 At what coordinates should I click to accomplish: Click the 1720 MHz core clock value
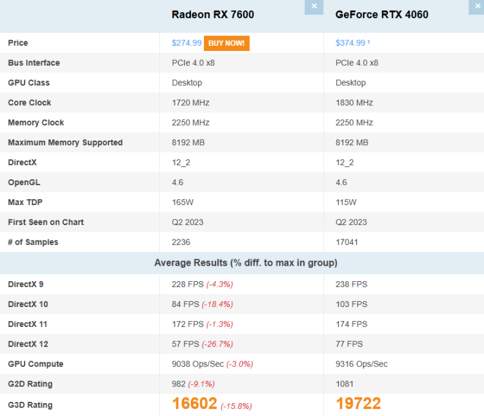coord(190,103)
